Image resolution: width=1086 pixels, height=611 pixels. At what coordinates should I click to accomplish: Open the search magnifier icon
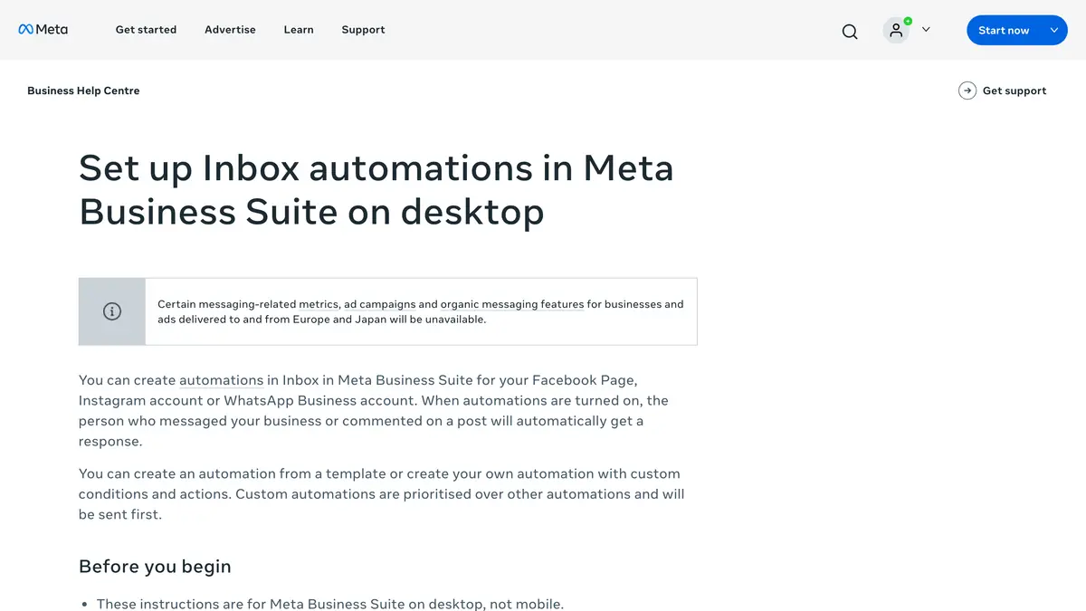(850, 31)
